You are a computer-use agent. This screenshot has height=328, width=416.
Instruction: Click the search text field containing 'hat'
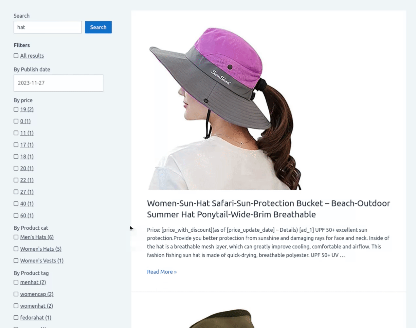(x=47, y=27)
